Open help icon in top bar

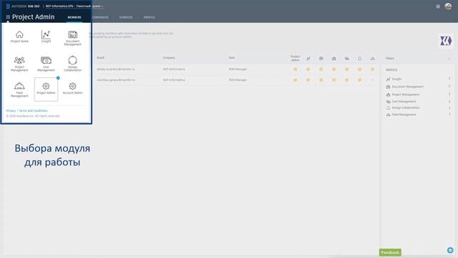click(438, 6)
